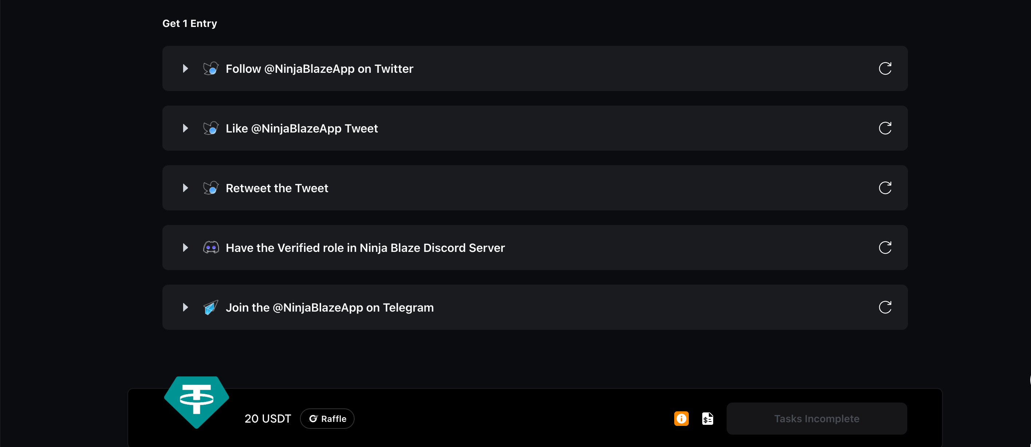Refresh the Join Telegram task status
The image size is (1031, 447).
pyautogui.click(x=885, y=307)
